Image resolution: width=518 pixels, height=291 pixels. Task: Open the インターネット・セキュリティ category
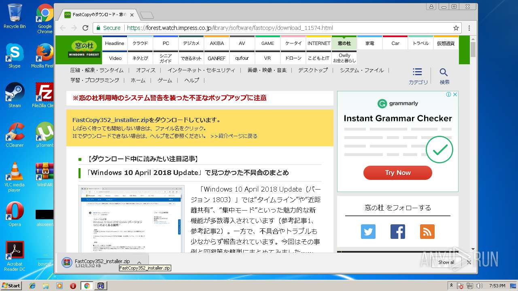tap(201, 70)
